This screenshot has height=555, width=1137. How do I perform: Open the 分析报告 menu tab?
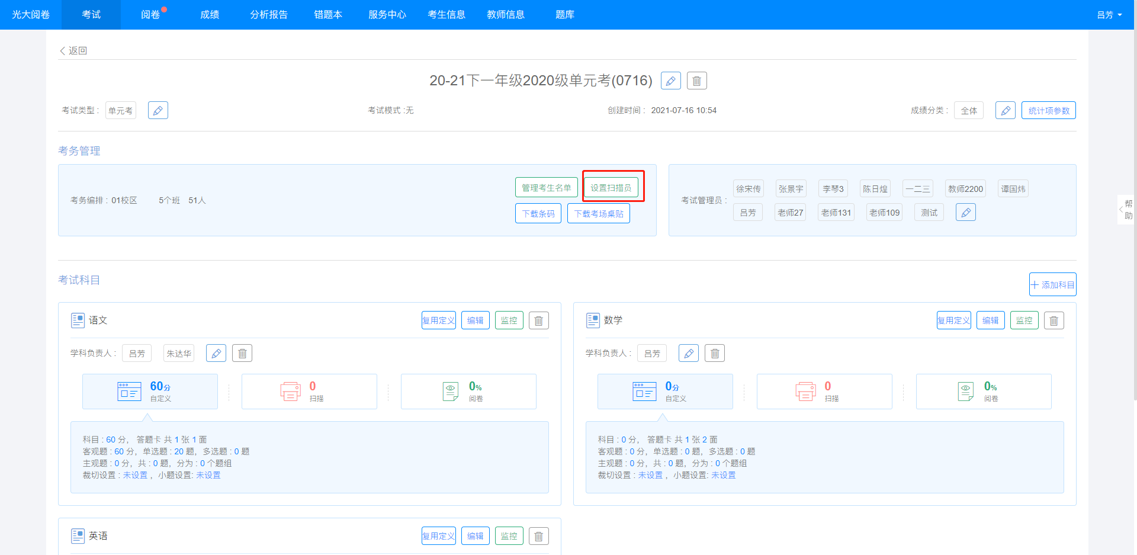click(268, 15)
